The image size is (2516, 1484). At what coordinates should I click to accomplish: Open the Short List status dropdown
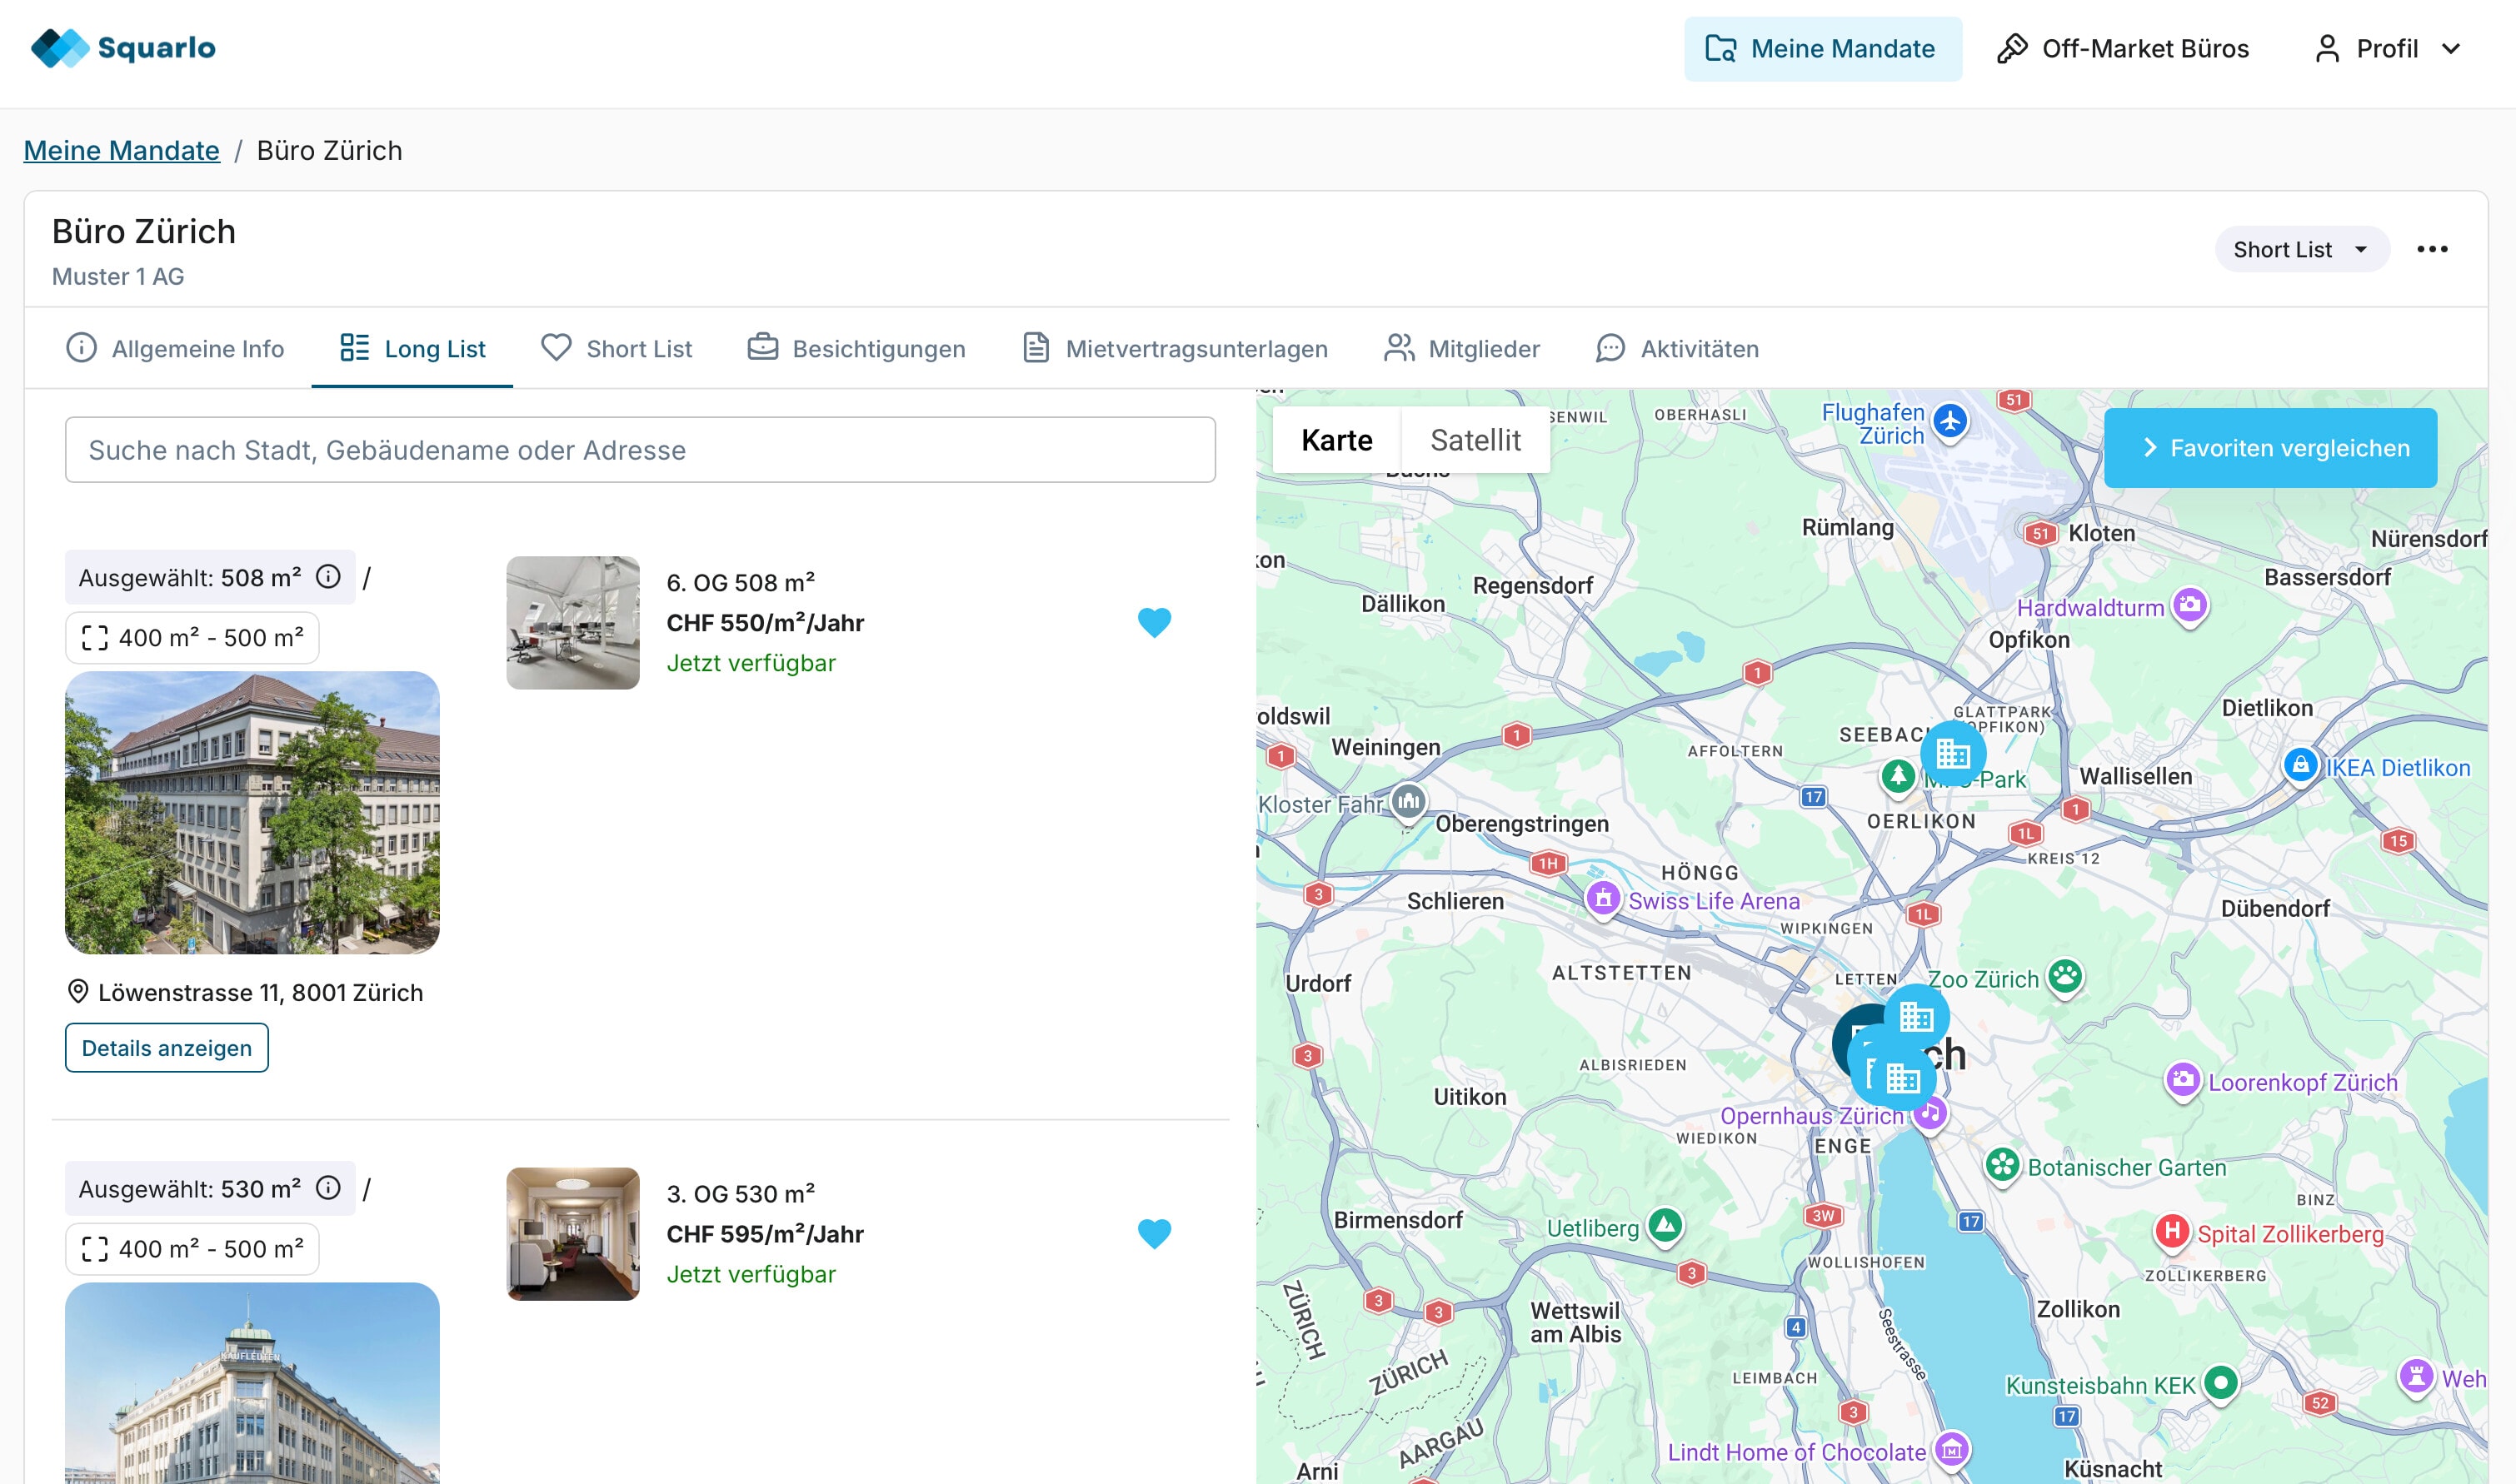click(x=2301, y=249)
